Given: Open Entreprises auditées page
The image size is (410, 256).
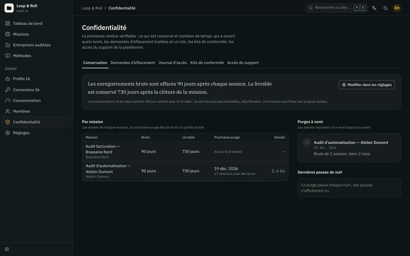Looking at the screenshot, I should coord(36,45).
